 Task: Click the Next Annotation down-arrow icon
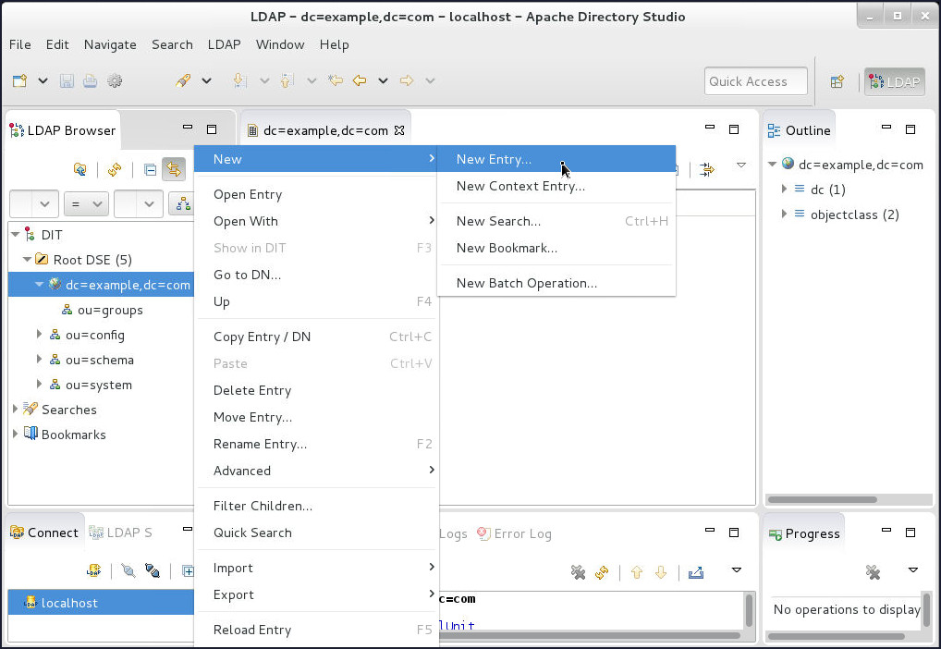tap(238, 80)
